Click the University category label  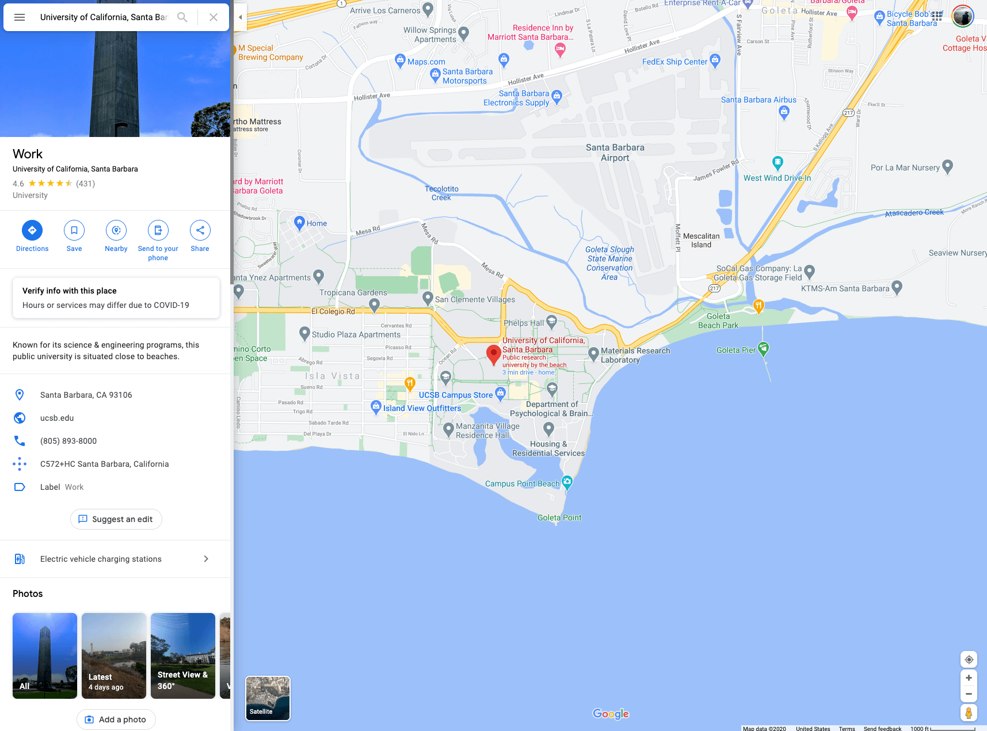pos(31,196)
